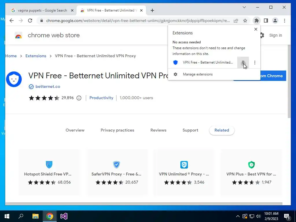Viewport: 296px width, 222px height.
Task: Go to Extensions breadcrumb
Action: (36, 56)
